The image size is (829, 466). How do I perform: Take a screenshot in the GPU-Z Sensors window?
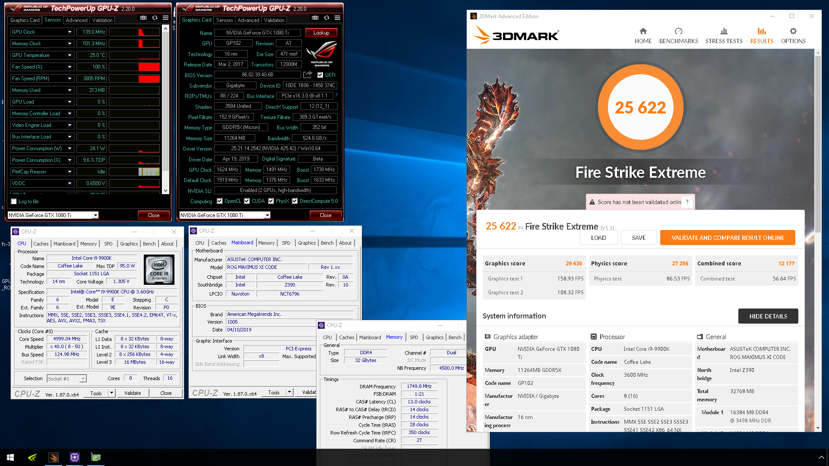pos(143,18)
